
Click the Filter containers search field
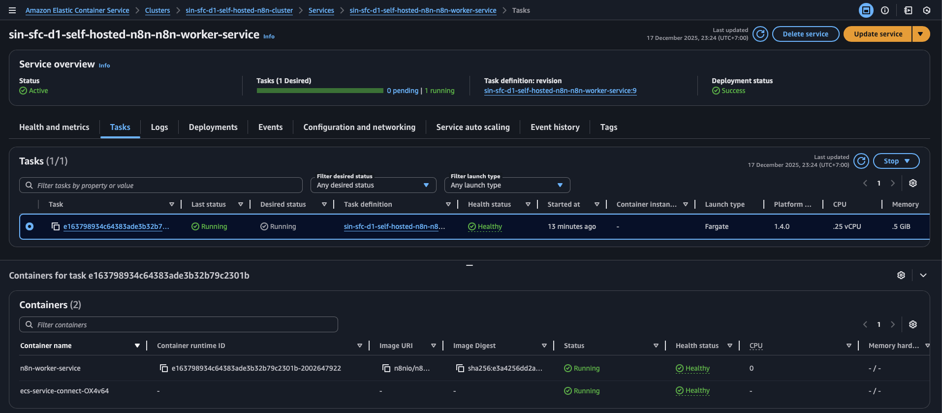pyautogui.click(x=179, y=324)
